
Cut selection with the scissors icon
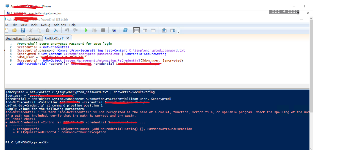31,30
